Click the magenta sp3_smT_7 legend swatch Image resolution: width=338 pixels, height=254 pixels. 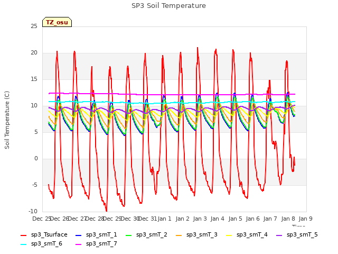pos(79,244)
